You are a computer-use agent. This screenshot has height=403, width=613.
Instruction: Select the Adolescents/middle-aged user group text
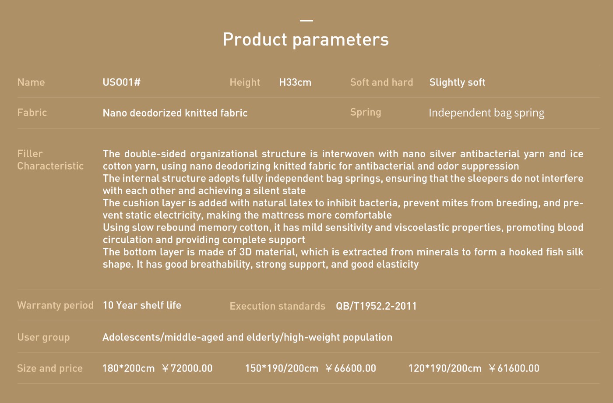pyautogui.click(x=247, y=337)
